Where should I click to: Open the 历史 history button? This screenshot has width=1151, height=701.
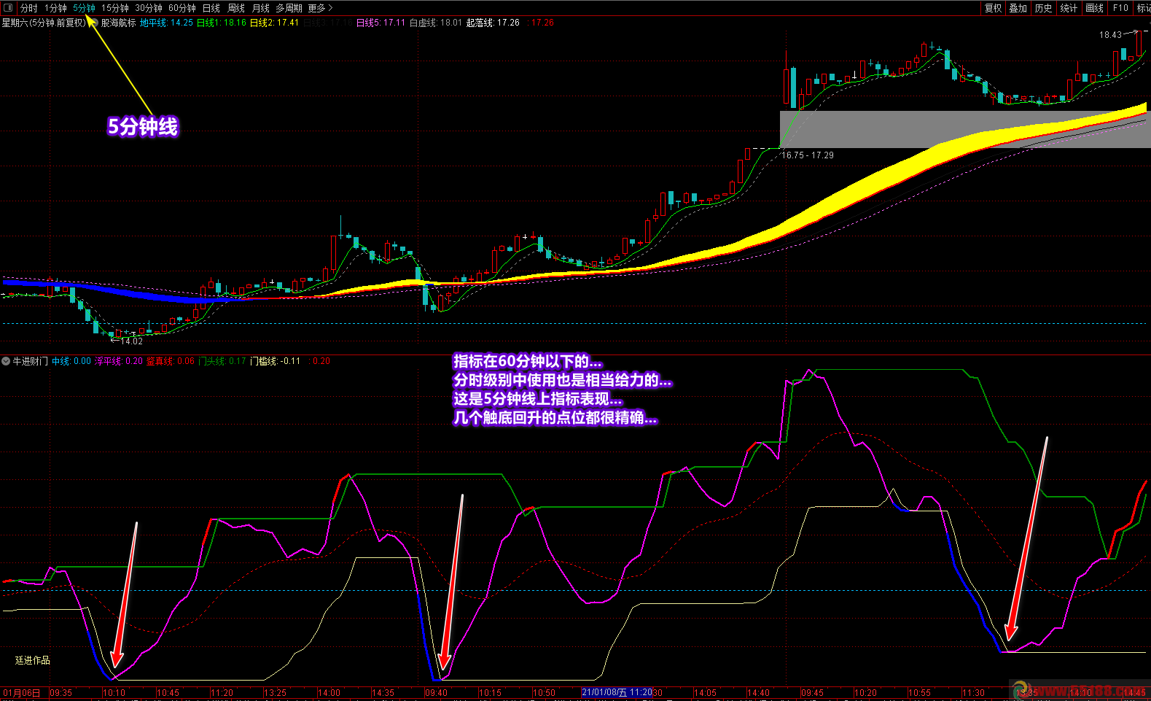tap(1044, 8)
